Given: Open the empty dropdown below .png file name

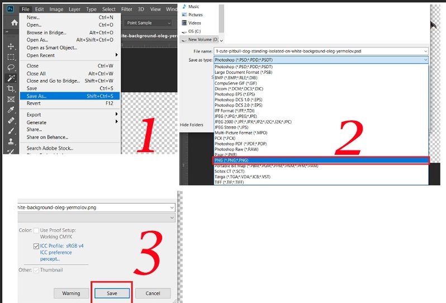Looking at the screenshot, I should tap(96, 217).
